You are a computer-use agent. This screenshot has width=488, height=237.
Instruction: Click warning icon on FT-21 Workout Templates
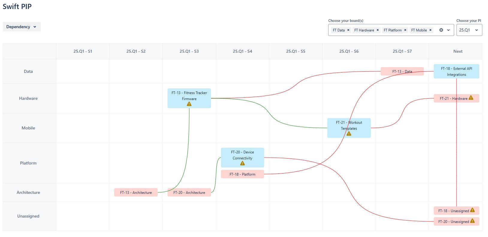coord(349,134)
